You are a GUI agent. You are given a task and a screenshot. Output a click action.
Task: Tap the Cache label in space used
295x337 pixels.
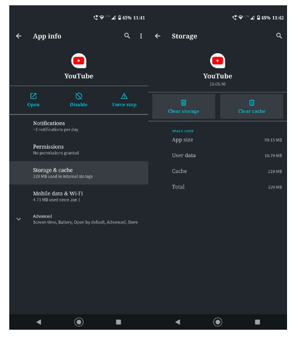click(x=180, y=171)
